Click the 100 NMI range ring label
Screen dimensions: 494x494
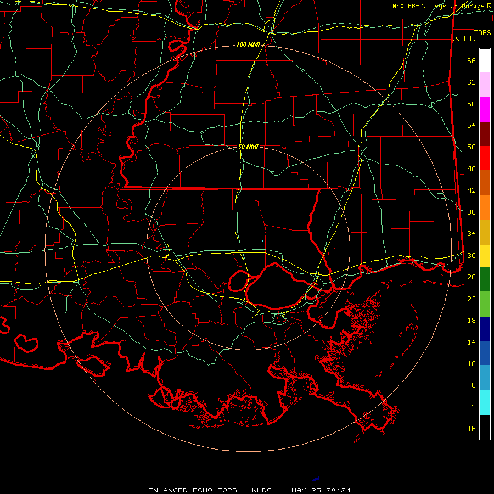coord(248,45)
